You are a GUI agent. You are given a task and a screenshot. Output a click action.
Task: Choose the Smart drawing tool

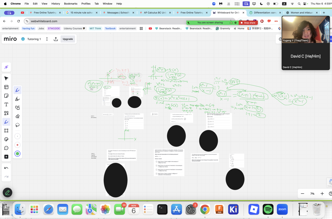(17, 107)
